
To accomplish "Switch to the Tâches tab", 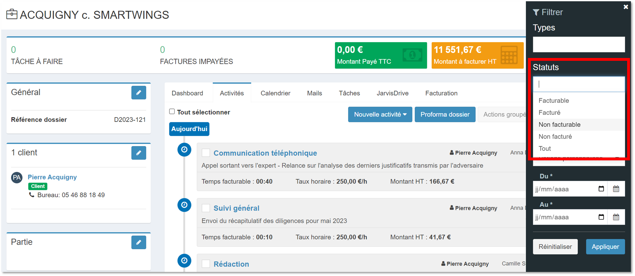I will pos(349,93).
